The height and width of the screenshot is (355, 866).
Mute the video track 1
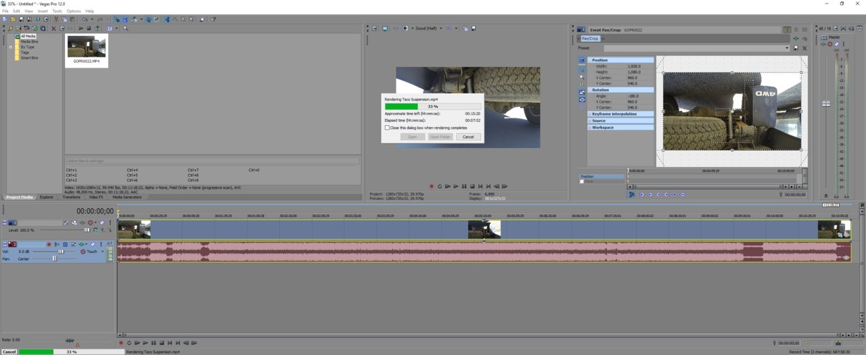101,223
